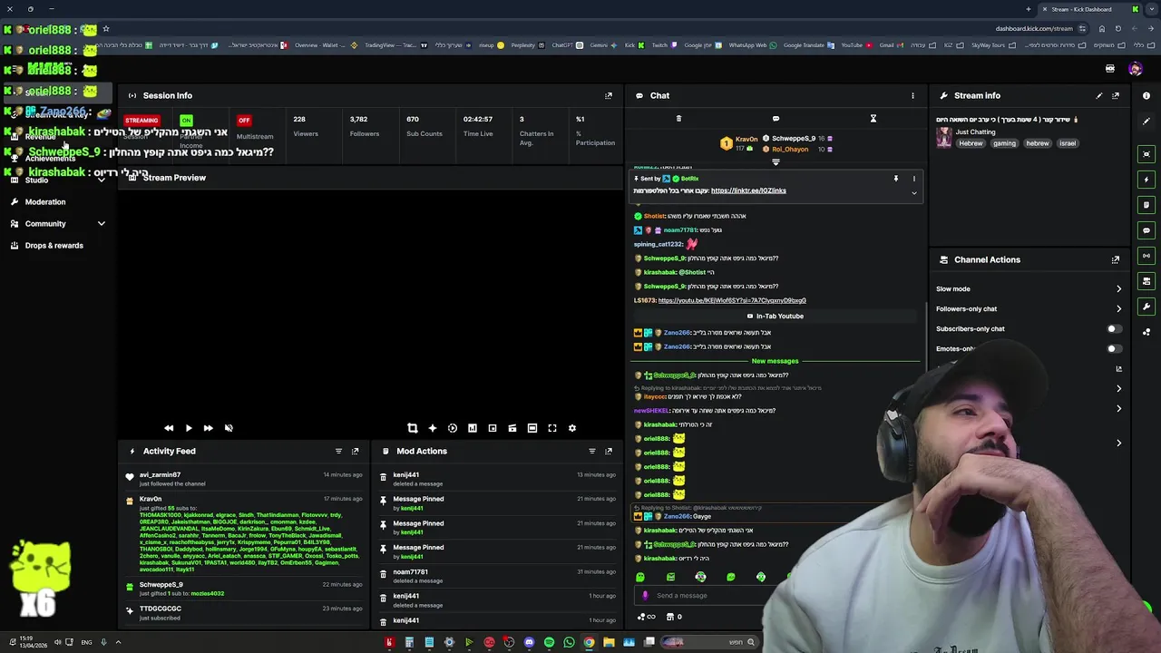This screenshot has width=1161, height=653.
Task: Click the Just Chatting category
Action: [975, 132]
